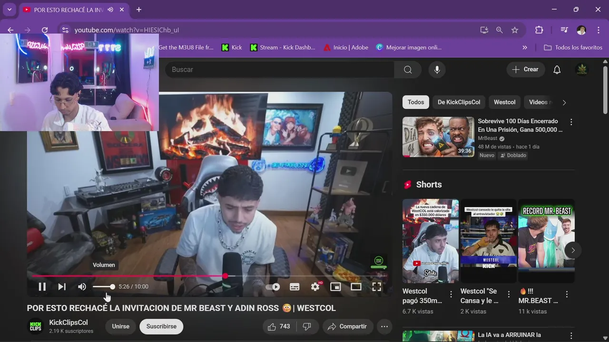The height and width of the screenshot is (342, 609).
Task: Open the Kick bookmark
Action: tap(232, 47)
